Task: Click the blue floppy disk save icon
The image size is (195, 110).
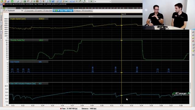Action: 8,1
